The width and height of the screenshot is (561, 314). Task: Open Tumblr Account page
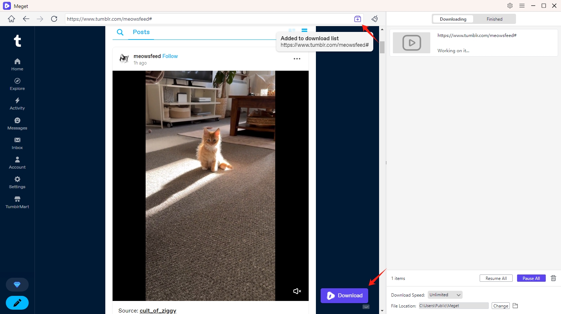17,163
